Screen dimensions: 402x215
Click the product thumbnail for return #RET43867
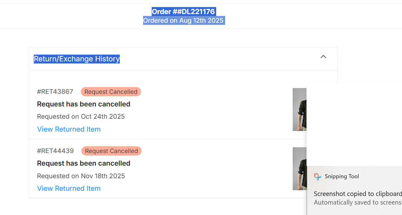[x=299, y=109]
